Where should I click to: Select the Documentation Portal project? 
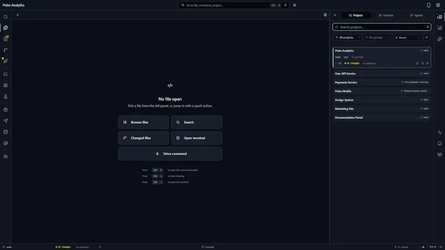[x=382, y=117]
